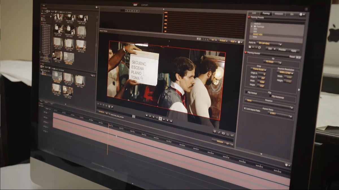Viewport: 339px width, 190px height.
Task: Expand the Framings folder in presets list
Action: click(x=252, y=26)
